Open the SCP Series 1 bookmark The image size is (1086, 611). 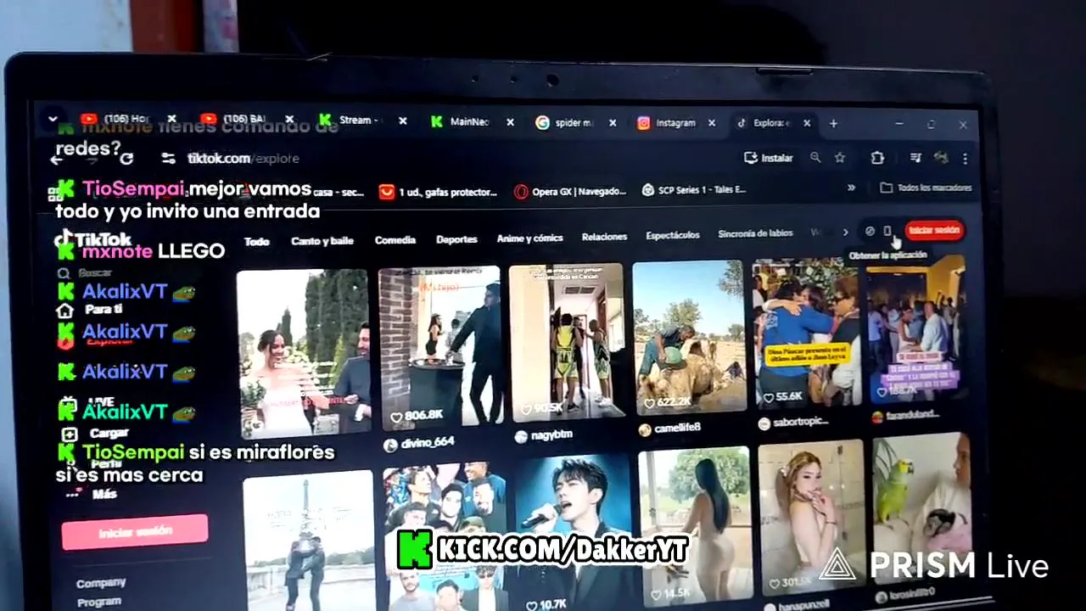[x=694, y=190]
